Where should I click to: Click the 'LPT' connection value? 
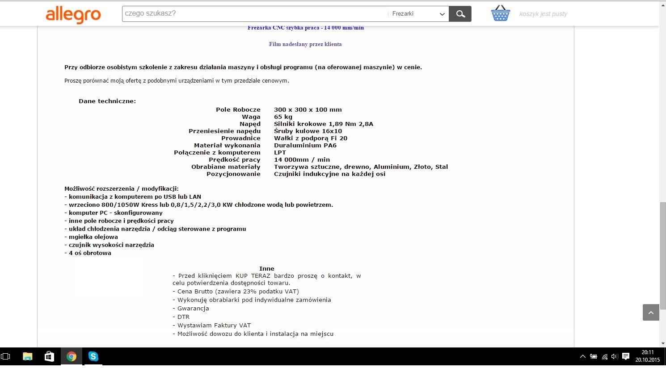coord(280,153)
